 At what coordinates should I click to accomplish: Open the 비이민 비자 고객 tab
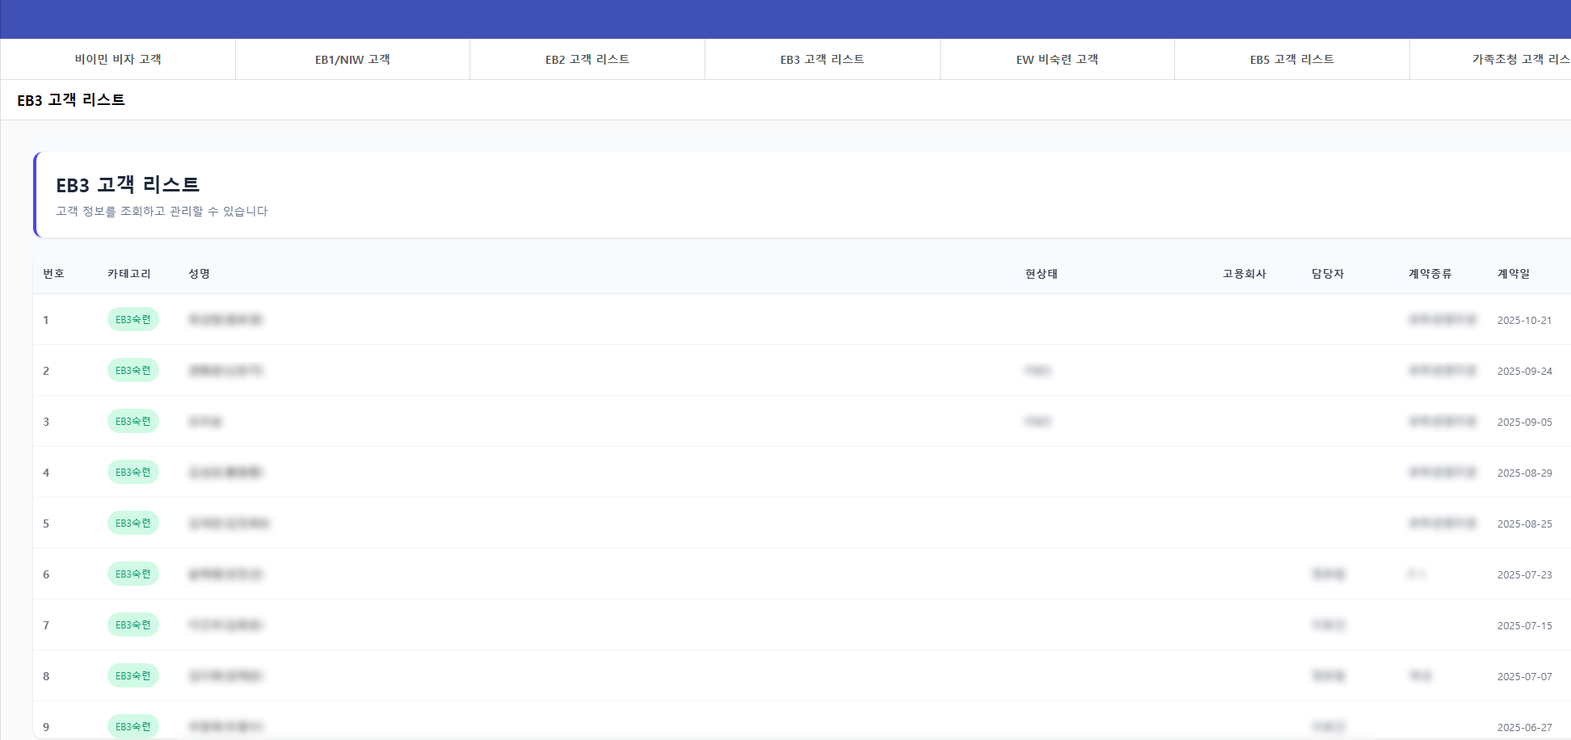pyautogui.click(x=118, y=59)
